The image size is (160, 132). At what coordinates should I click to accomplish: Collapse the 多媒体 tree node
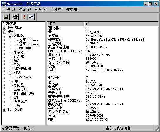pos(10,36)
